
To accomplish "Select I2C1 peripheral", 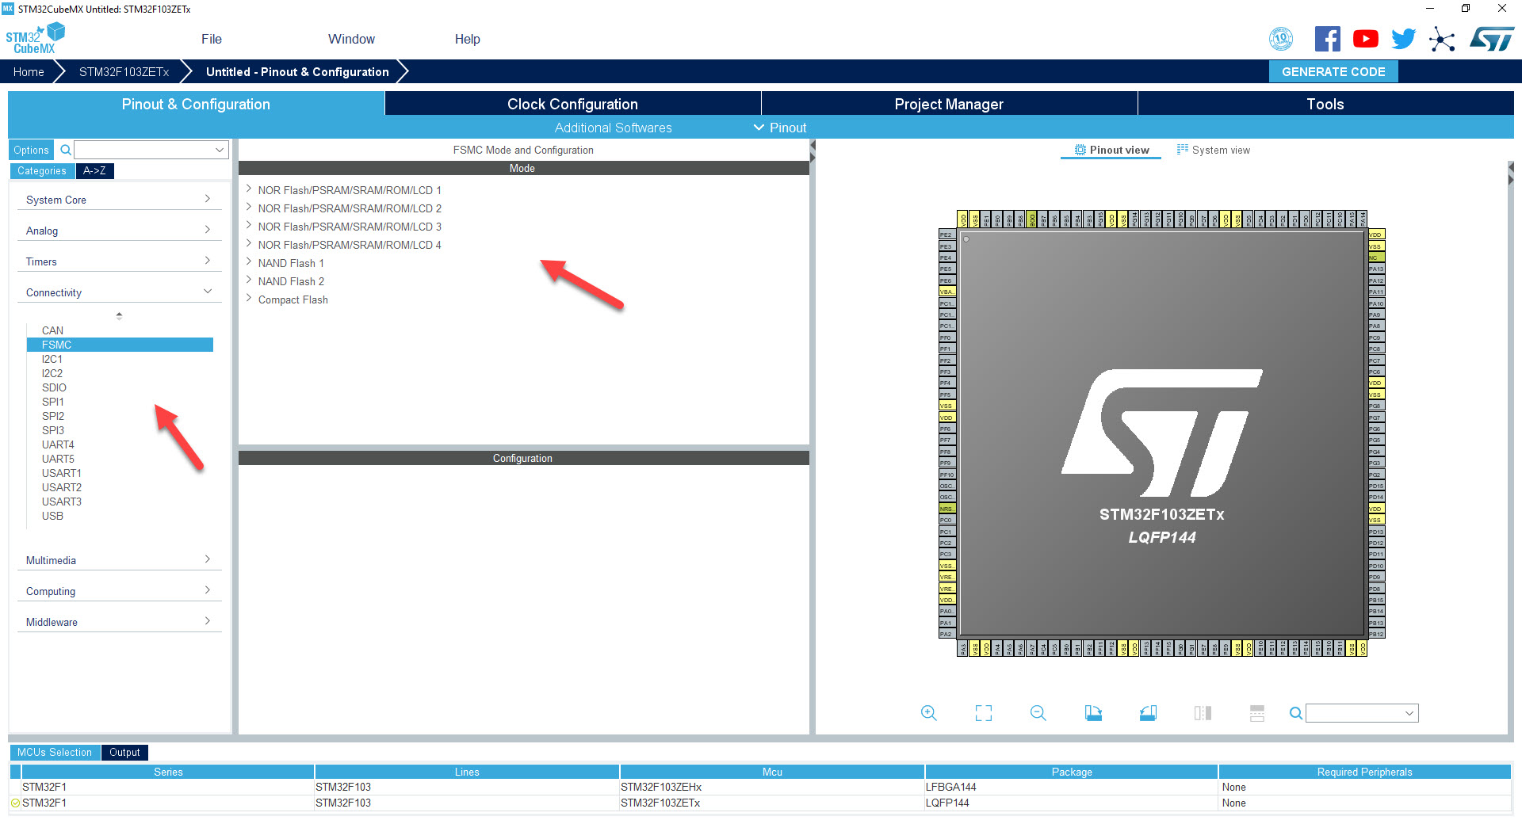I will point(52,359).
